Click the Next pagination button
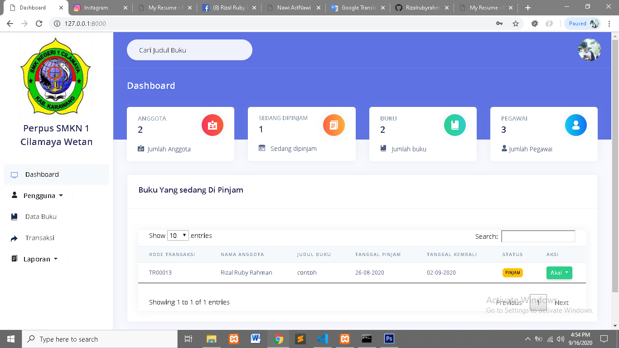The width and height of the screenshot is (619, 348). pyautogui.click(x=561, y=303)
